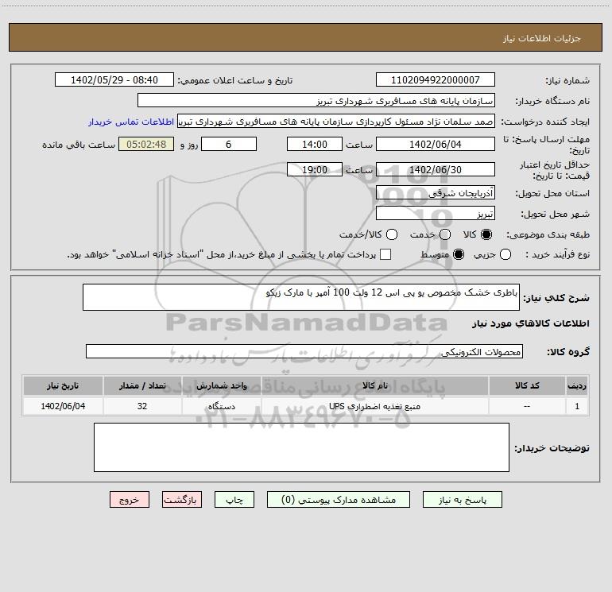Viewport: 612px width, 592px height.
Task: Select the خدمت radio button
Action: point(445,234)
